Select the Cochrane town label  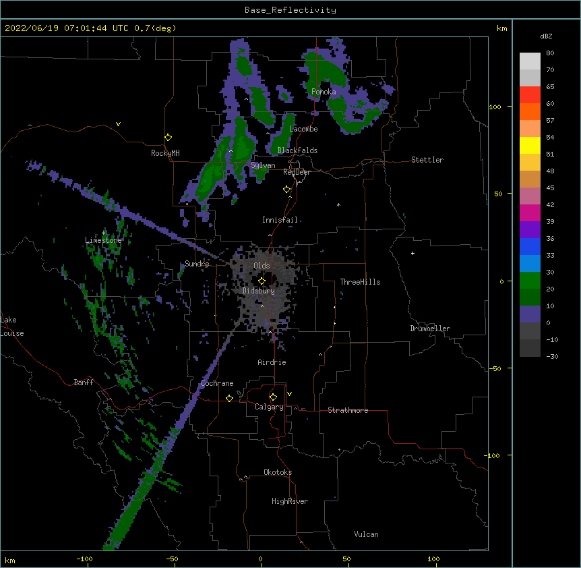coord(217,383)
